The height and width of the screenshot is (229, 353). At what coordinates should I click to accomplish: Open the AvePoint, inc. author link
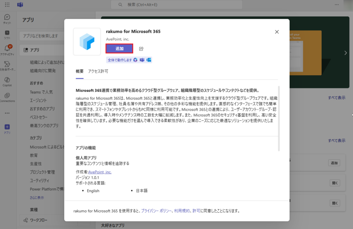tap(100, 172)
